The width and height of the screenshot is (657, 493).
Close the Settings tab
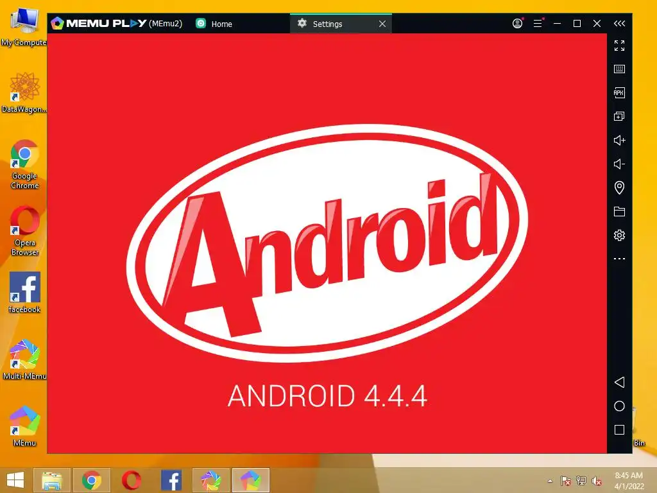click(x=382, y=24)
